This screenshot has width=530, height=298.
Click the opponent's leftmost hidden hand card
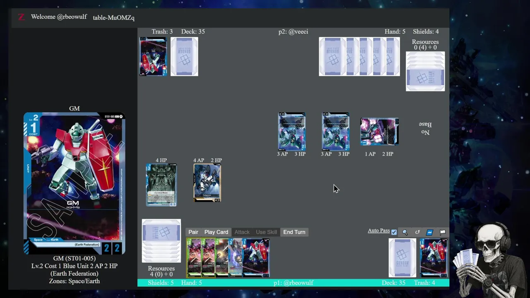tap(332, 56)
